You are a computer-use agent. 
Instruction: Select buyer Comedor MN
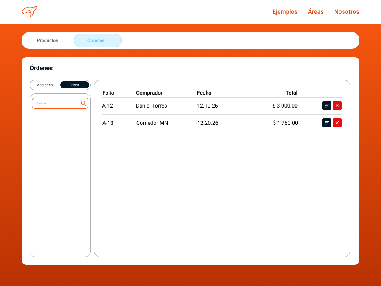click(x=152, y=123)
